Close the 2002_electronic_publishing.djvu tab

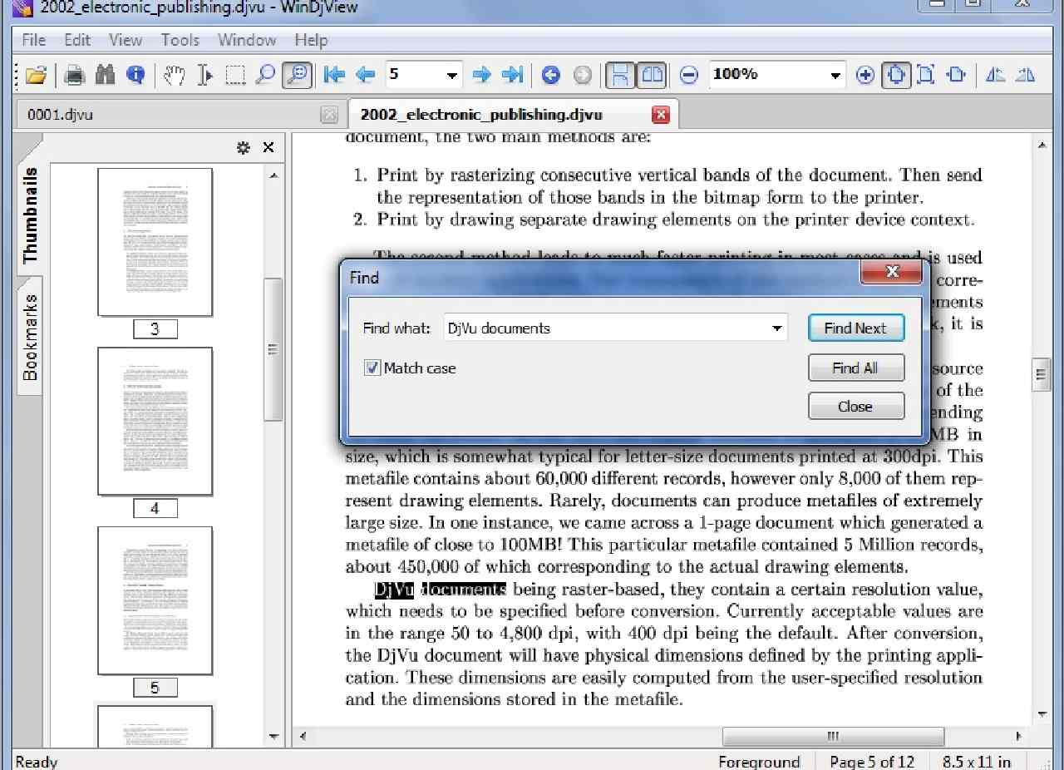point(661,115)
